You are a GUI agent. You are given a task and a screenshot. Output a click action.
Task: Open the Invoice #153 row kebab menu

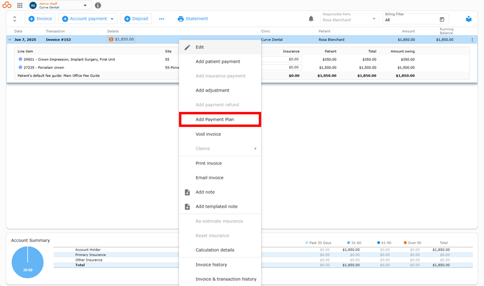(472, 40)
